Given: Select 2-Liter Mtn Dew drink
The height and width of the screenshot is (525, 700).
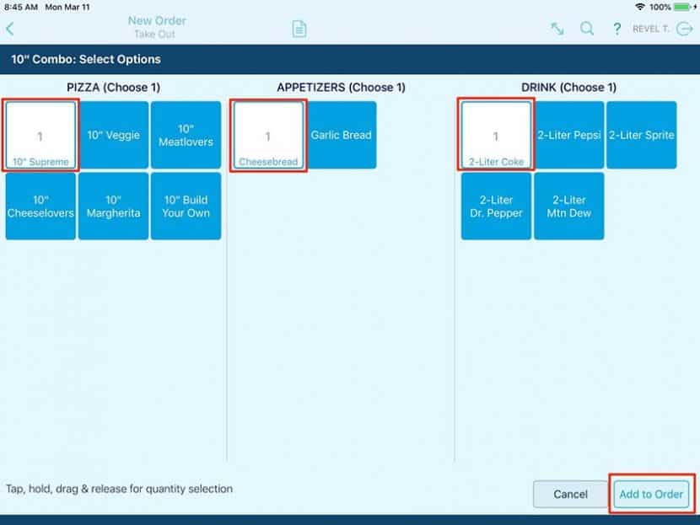Looking at the screenshot, I should [x=568, y=206].
